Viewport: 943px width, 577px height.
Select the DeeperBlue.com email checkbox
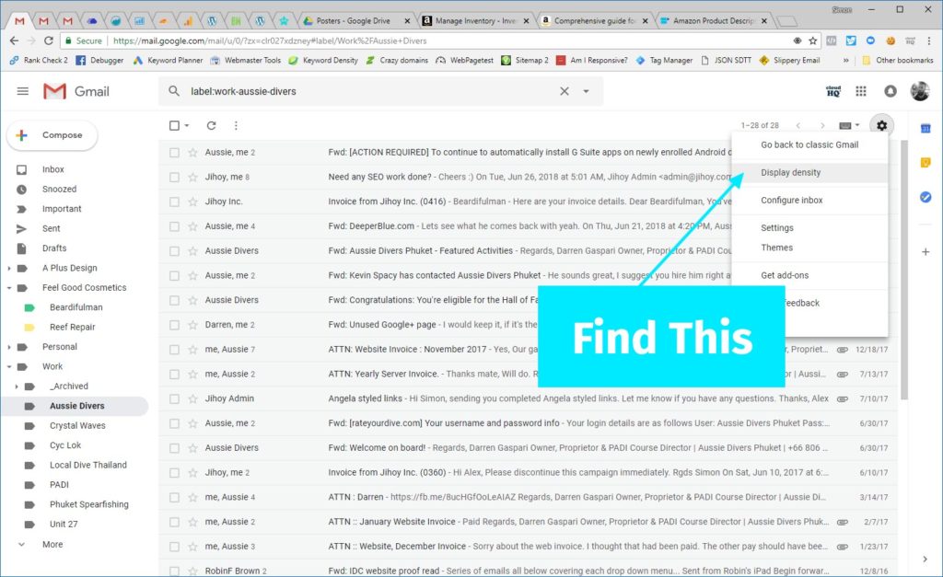[x=174, y=226]
